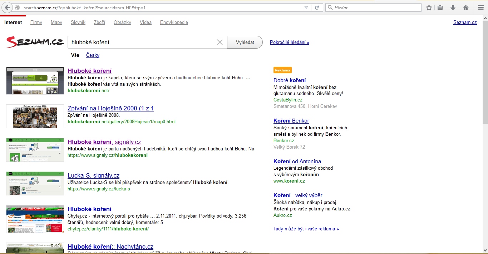The image size is (488, 254).
Task: Clear the search query with the X icon
Action: pos(220,42)
